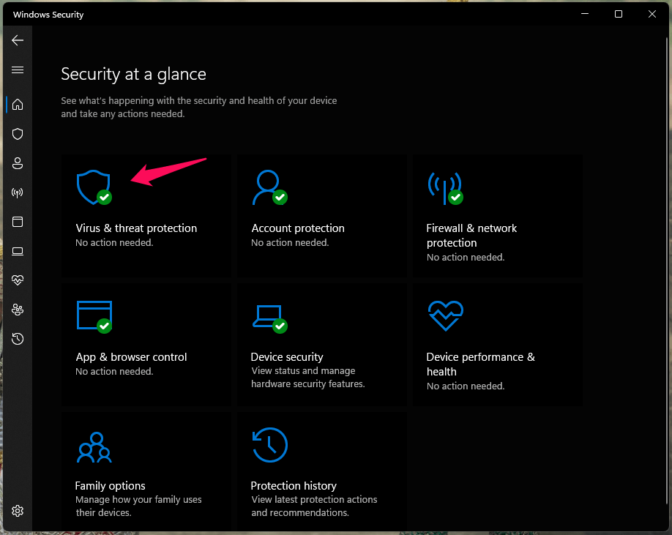Expand navigation with the hamburger menu
The width and height of the screenshot is (672, 535).
(x=17, y=70)
